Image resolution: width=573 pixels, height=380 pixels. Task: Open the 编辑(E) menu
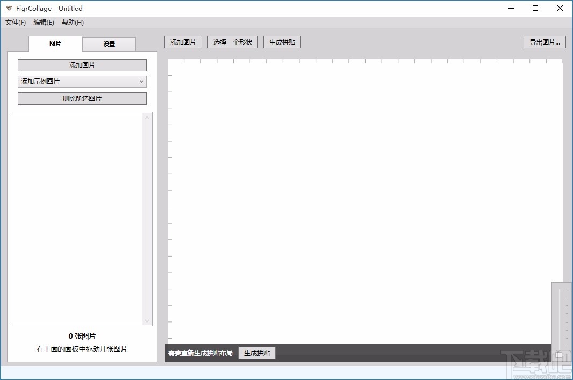click(44, 22)
